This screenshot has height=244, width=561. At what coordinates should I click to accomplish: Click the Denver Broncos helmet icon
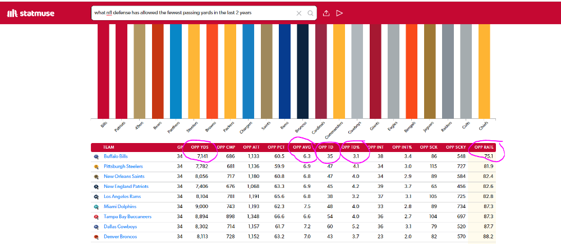pos(96,237)
